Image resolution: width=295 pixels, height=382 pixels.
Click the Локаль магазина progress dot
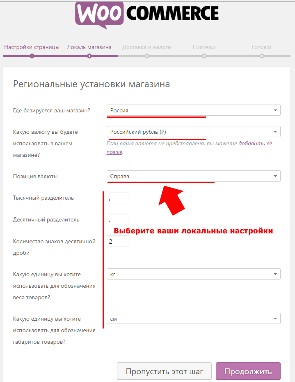[x=89, y=56]
